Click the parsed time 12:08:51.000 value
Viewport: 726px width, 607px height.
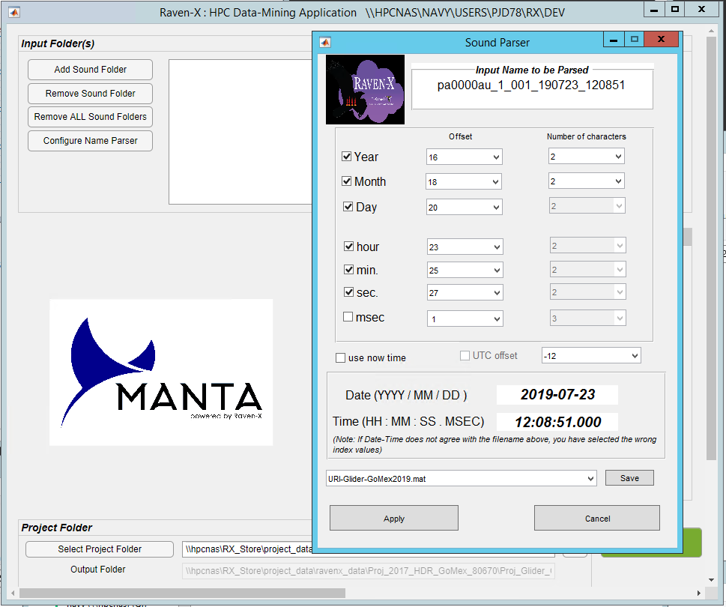(557, 422)
